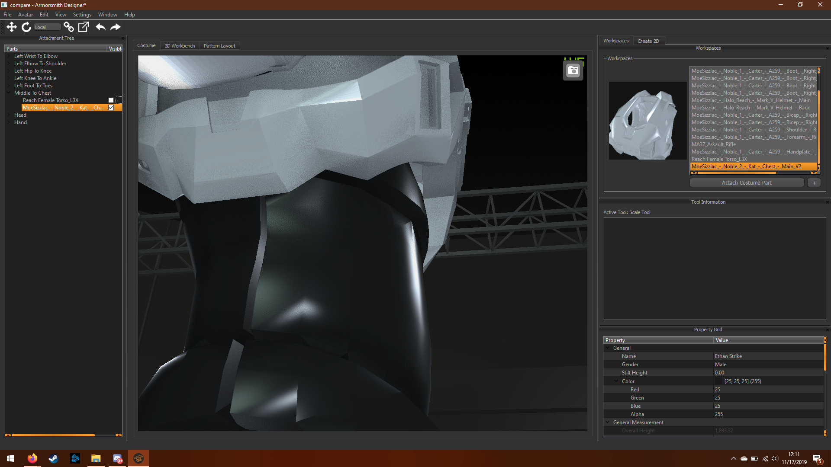Open the Local coordinate space dropdown
This screenshot has height=467, width=831.
(x=47, y=27)
